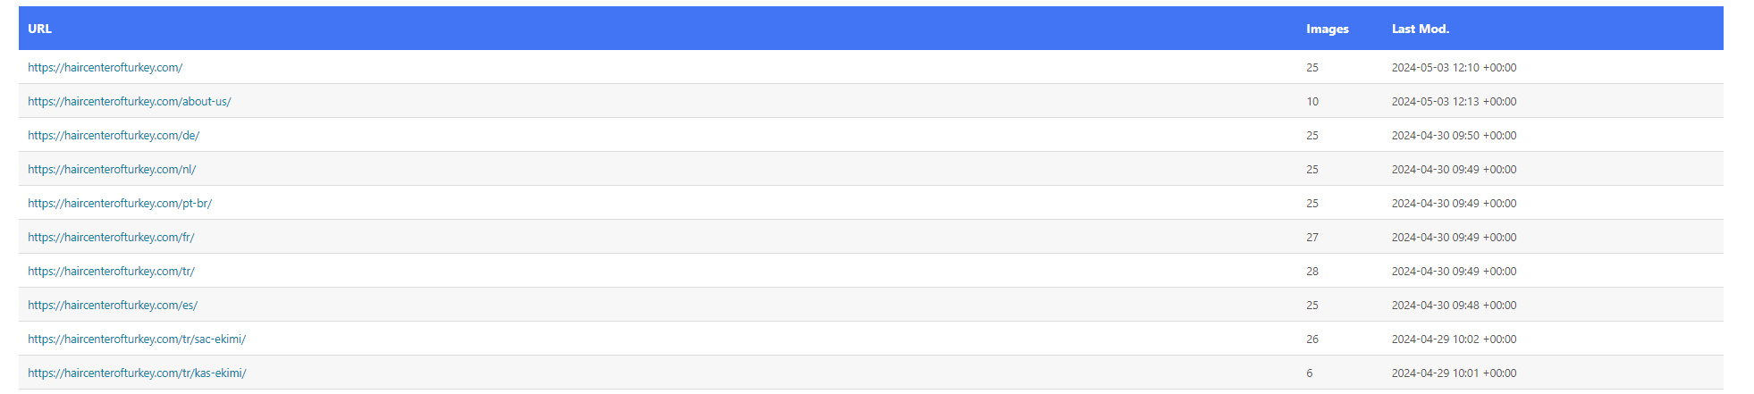
Task: Go to the /es/ Spanish page link
Action: point(113,306)
